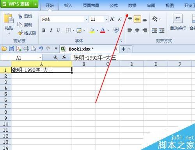Activate the Format Painter 格式刷
This screenshot has height=150, width=195.
(27, 33)
